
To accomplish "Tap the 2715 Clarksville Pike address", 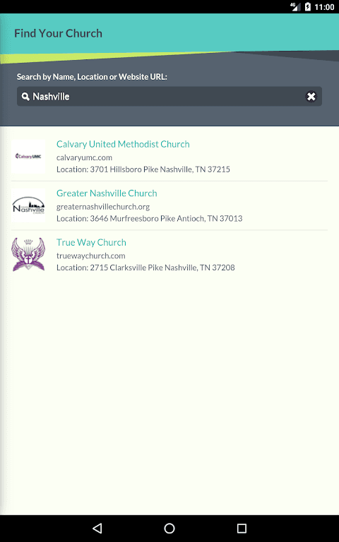I will tap(145, 267).
